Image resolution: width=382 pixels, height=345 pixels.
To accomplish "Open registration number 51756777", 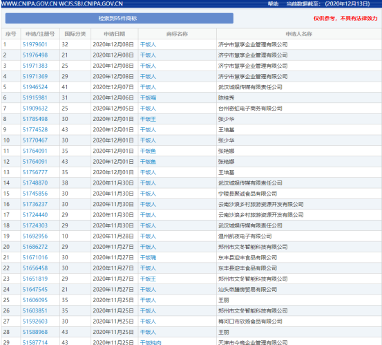I will (x=35, y=172).
